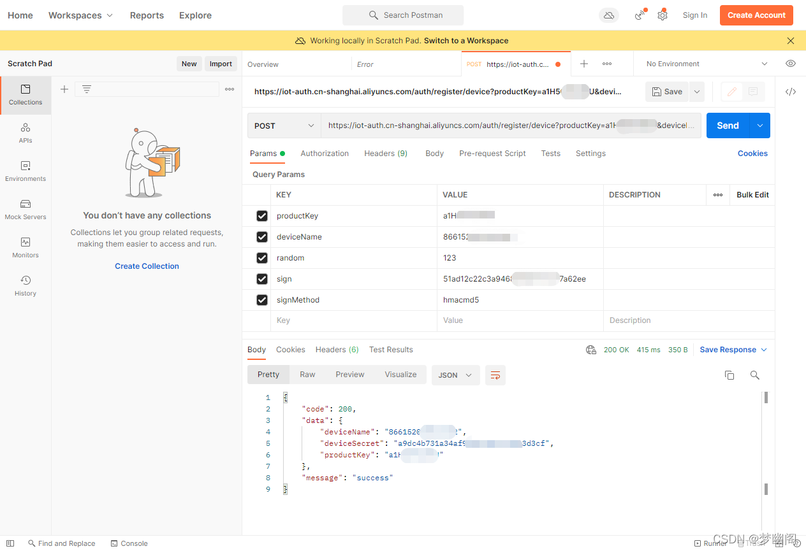Screen dimensions: 806x551
Task: Open the tab bar three-dot options
Action: [607, 64]
